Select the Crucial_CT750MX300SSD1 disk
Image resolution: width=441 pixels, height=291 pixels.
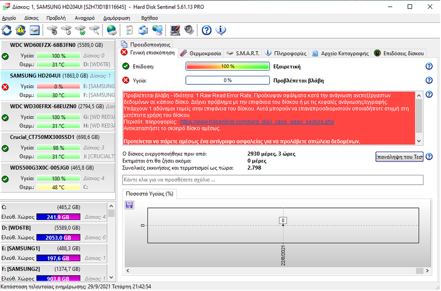point(58,147)
